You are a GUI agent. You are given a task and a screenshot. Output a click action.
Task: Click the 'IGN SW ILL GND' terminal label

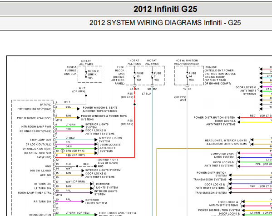click(x=40, y=171)
